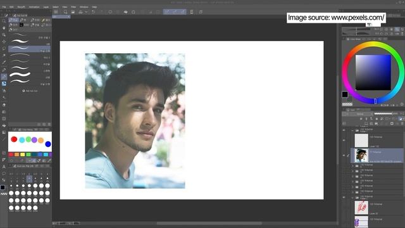The width and height of the screenshot is (405, 228).
Task: Toggle the first highlighted snap button in command bar
Action: pyautogui.click(x=167, y=12)
